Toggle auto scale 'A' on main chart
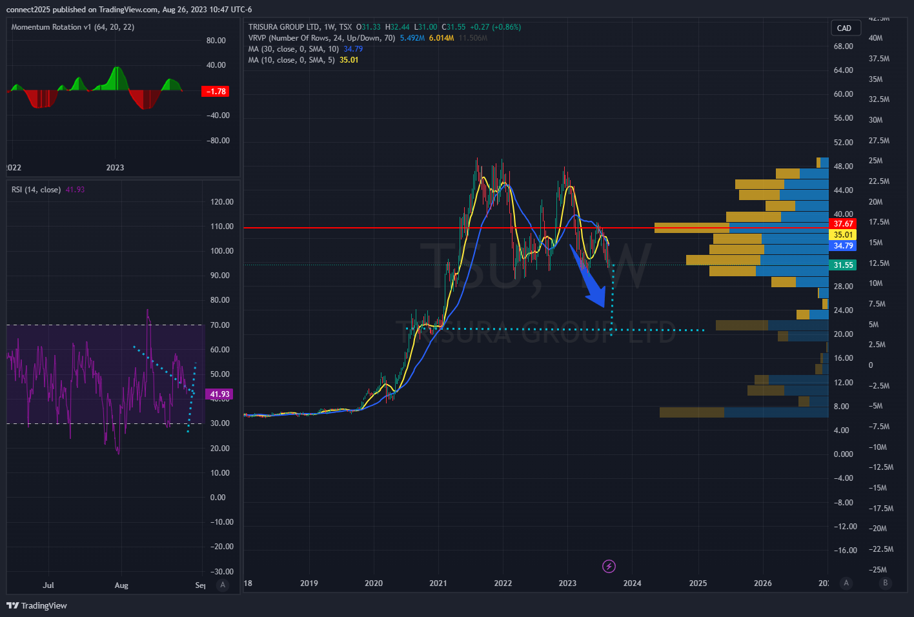Image resolution: width=914 pixels, height=617 pixels. click(846, 583)
